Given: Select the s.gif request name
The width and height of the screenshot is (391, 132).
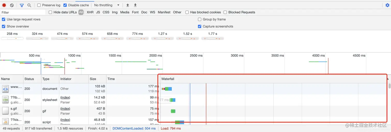Looking at the screenshot, I should [x=14, y=109].
